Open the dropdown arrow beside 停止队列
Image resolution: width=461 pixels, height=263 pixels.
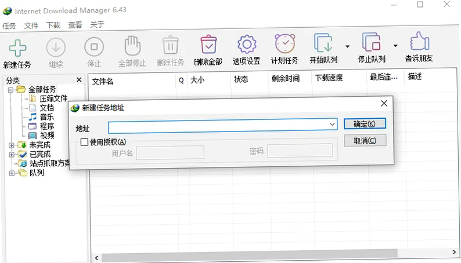(x=395, y=45)
